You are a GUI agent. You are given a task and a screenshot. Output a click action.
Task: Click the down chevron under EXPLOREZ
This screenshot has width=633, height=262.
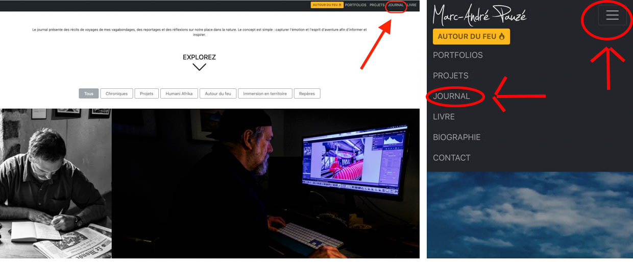[x=199, y=67]
